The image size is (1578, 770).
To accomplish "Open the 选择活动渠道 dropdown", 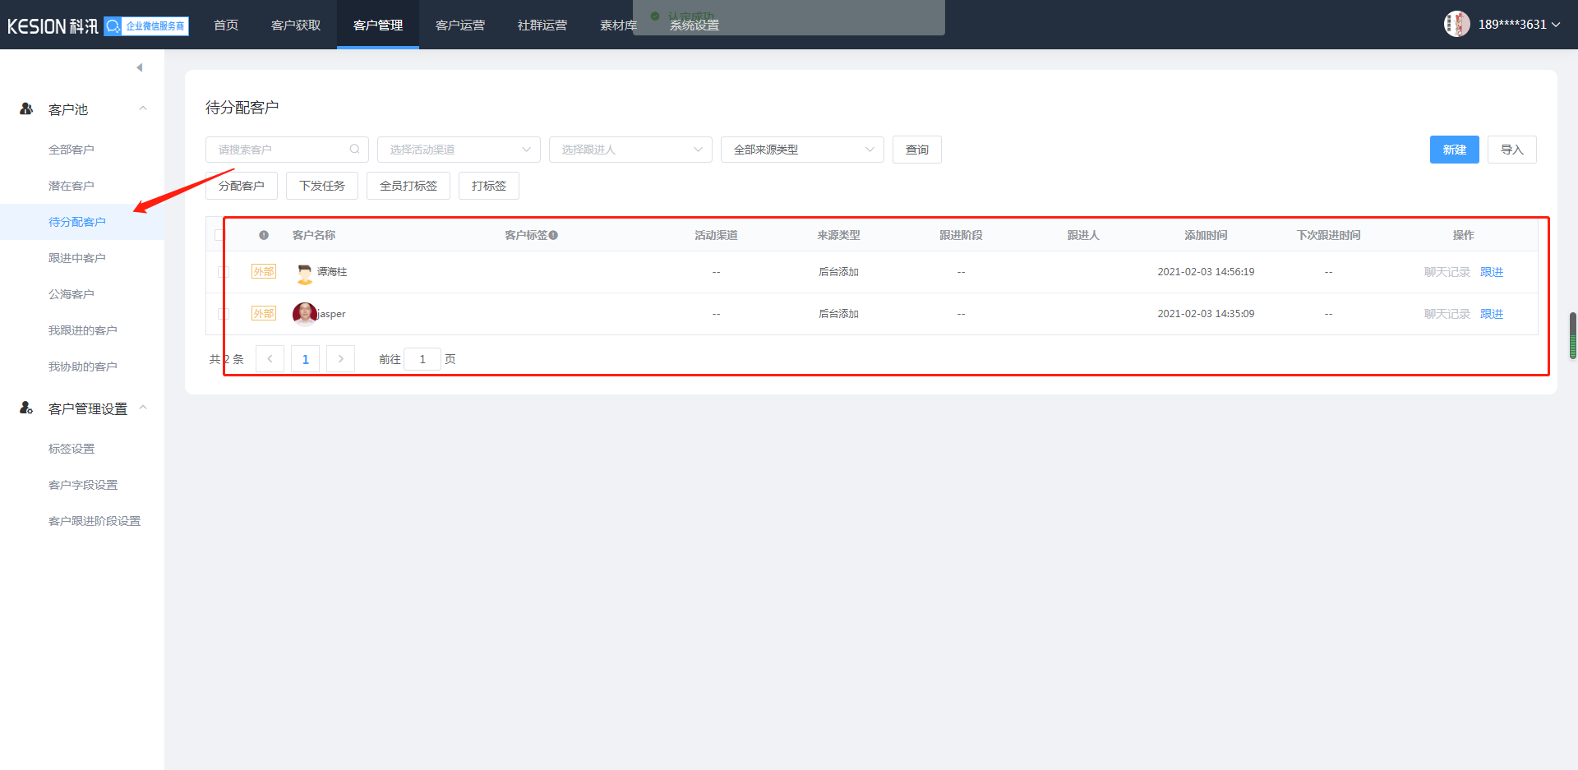I will pos(459,150).
